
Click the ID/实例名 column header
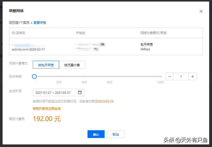pos(19,33)
